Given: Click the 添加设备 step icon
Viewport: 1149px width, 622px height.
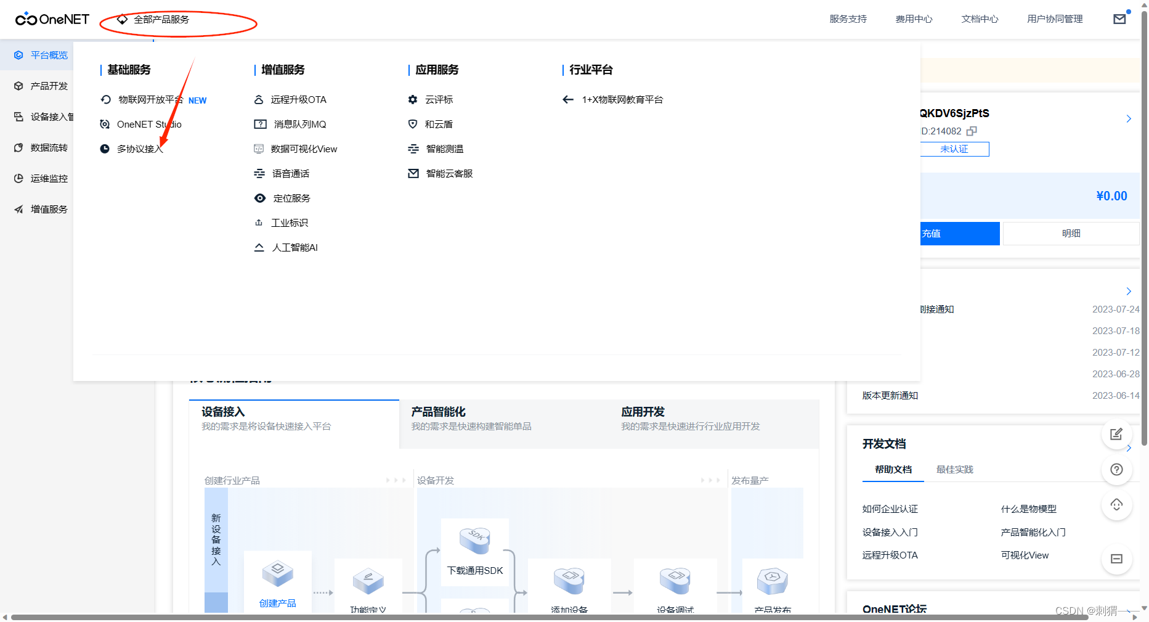Looking at the screenshot, I should click(569, 580).
